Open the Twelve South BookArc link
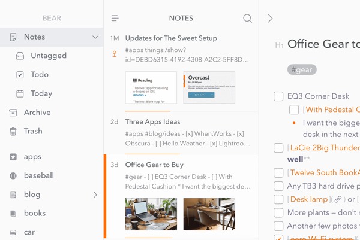 (x=325, y=172)
